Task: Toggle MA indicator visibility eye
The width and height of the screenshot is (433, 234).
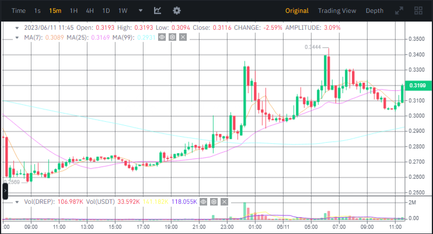Action: coord(162,37)
